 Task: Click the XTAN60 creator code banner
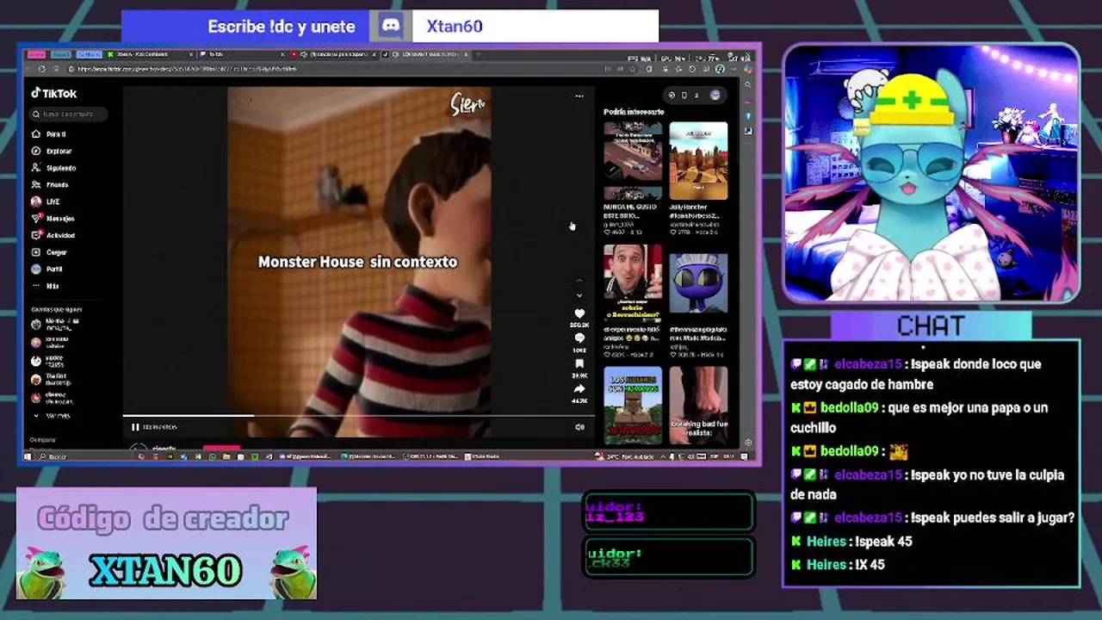(166, 543)
